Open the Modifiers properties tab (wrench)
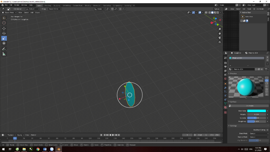The height and width of the screenshot is (152, 270). pos(225,88)
